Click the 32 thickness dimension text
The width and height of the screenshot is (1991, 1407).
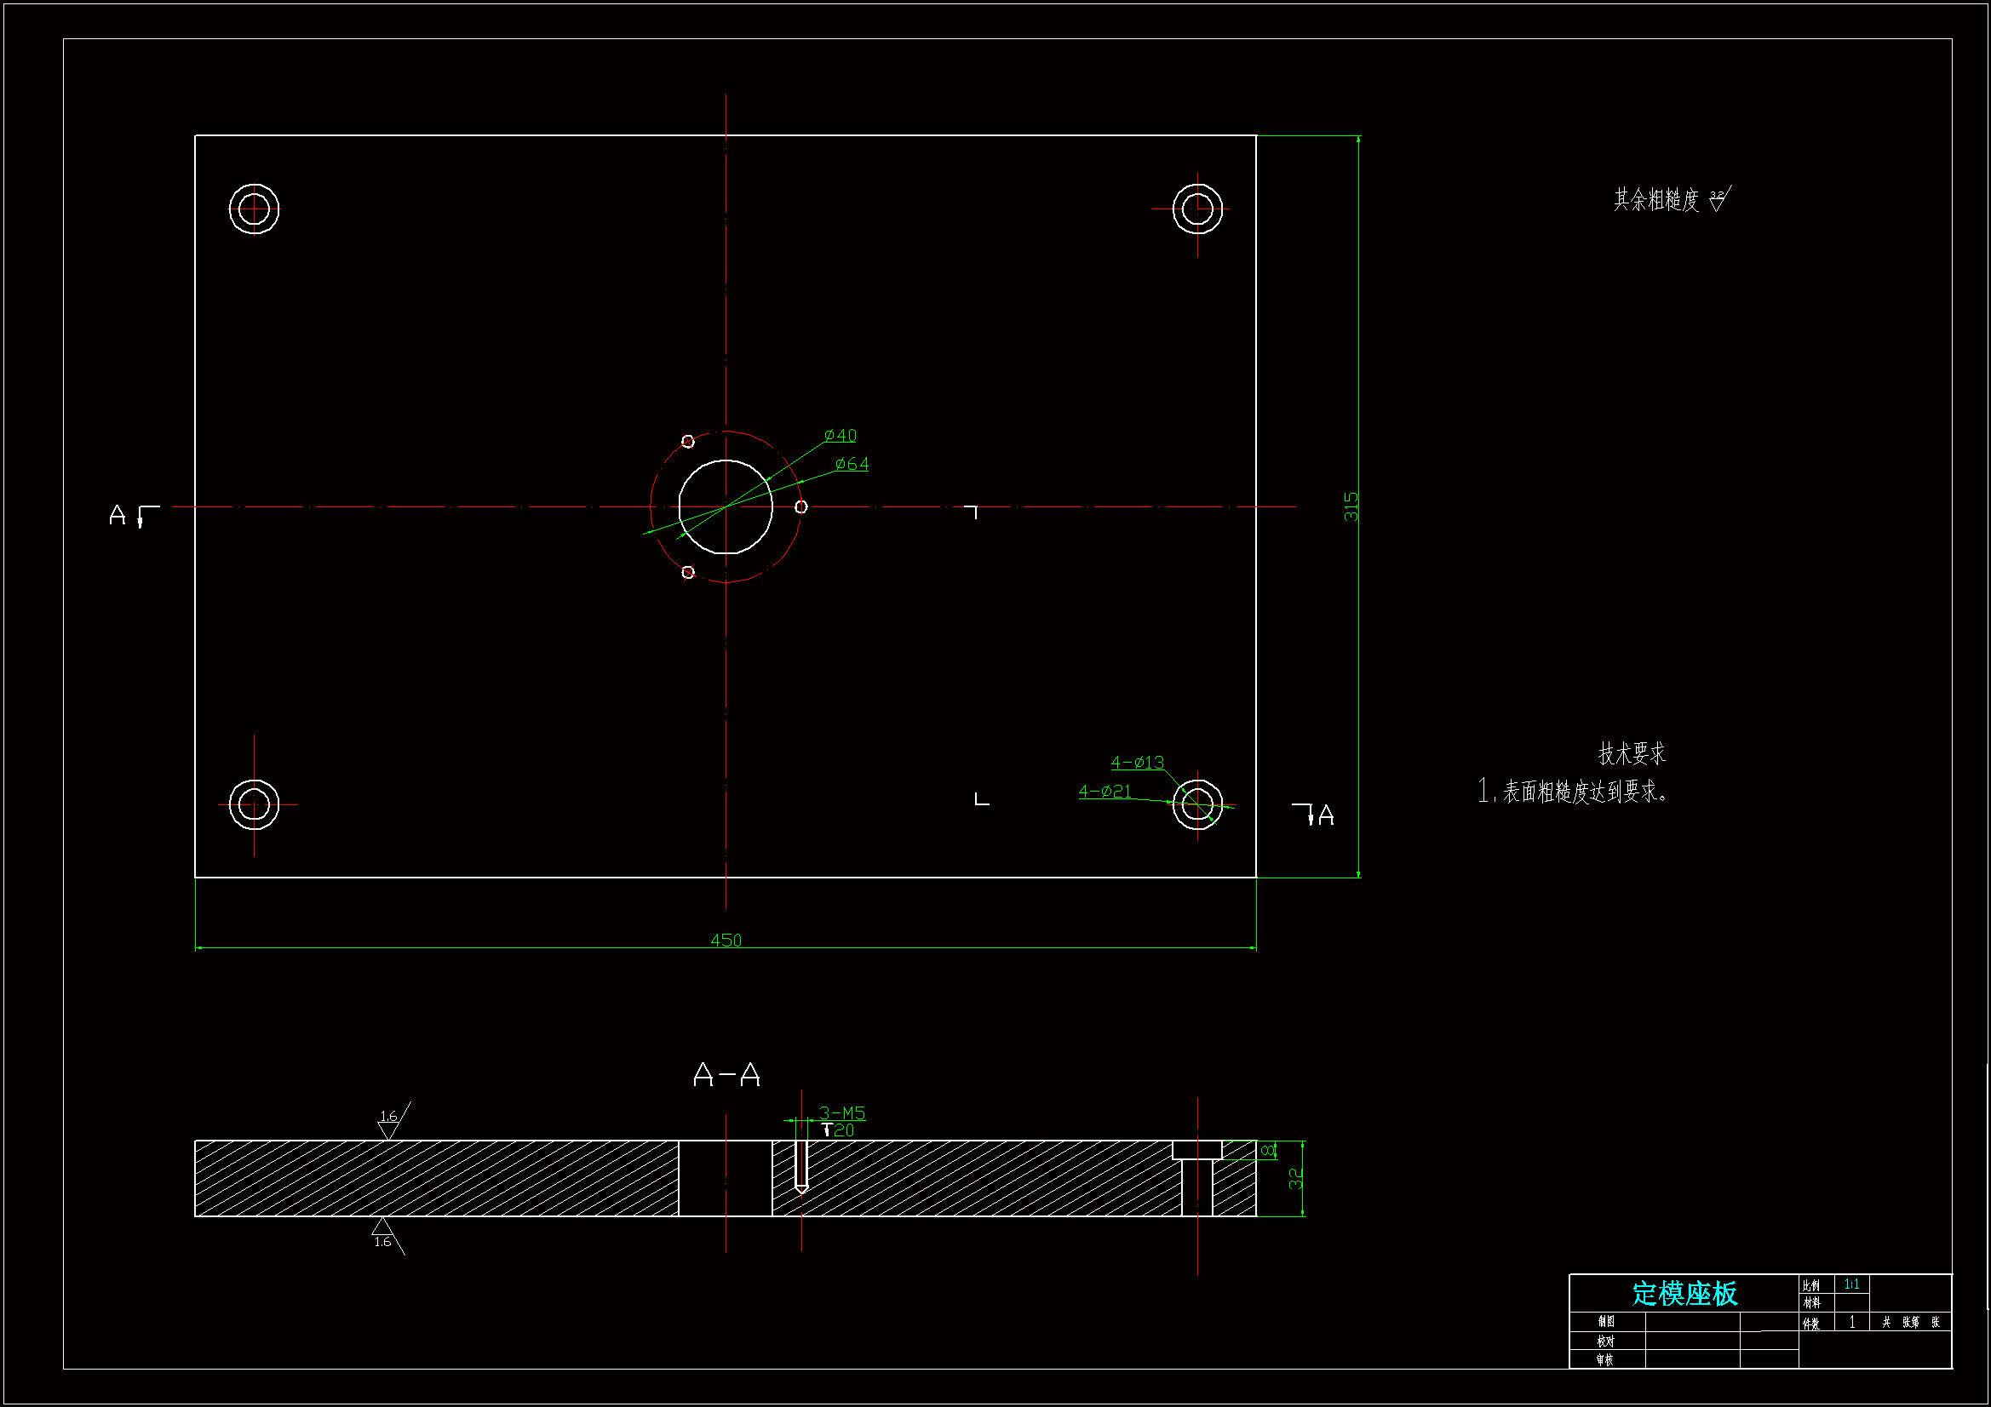[1294, 1178]
